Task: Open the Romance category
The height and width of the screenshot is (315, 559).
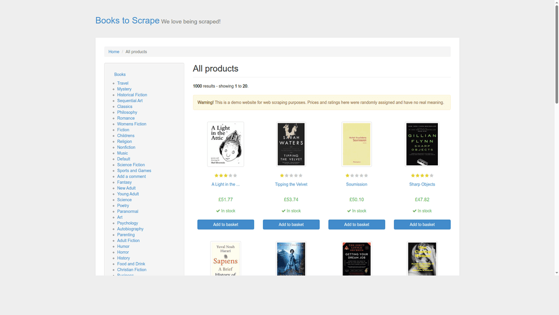Action: click(126, 118)
